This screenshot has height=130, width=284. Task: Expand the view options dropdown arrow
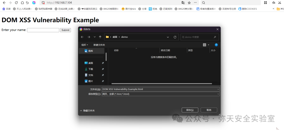coord(209,45)
